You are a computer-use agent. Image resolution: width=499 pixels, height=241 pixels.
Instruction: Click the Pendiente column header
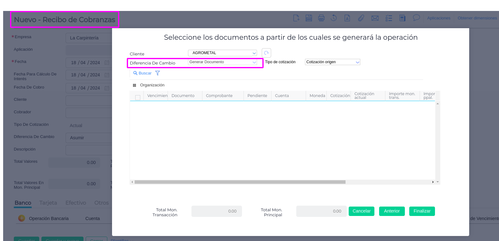tap(257, 96)
